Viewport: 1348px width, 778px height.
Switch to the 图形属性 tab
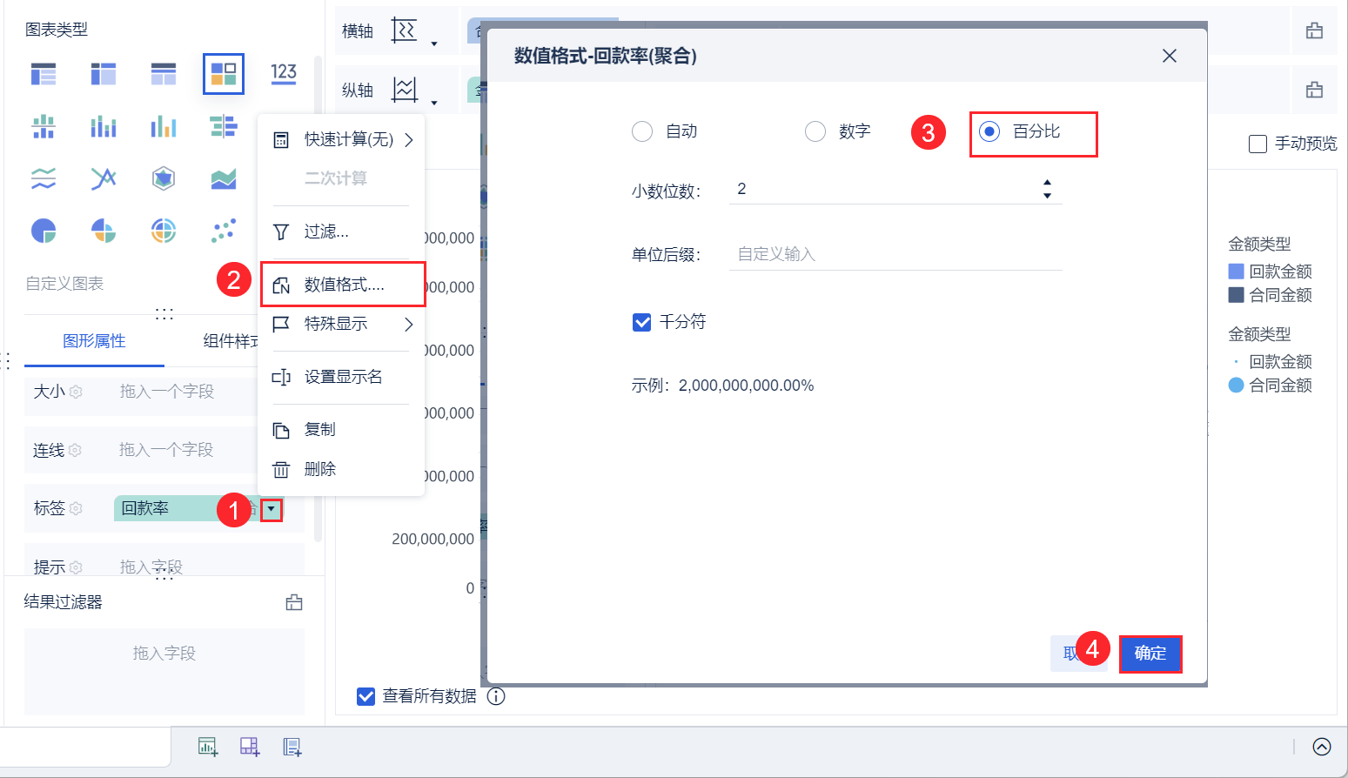point(94,341)
